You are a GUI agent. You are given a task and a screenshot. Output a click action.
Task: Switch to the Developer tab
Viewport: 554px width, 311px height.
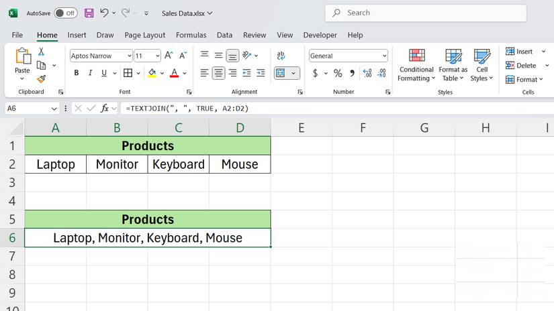[x=320, y=35]
